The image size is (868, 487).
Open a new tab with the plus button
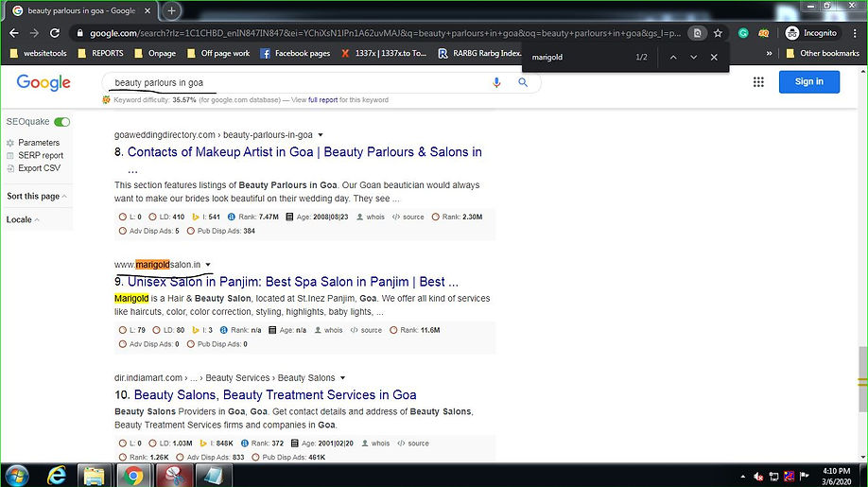[x=171, y=10]
